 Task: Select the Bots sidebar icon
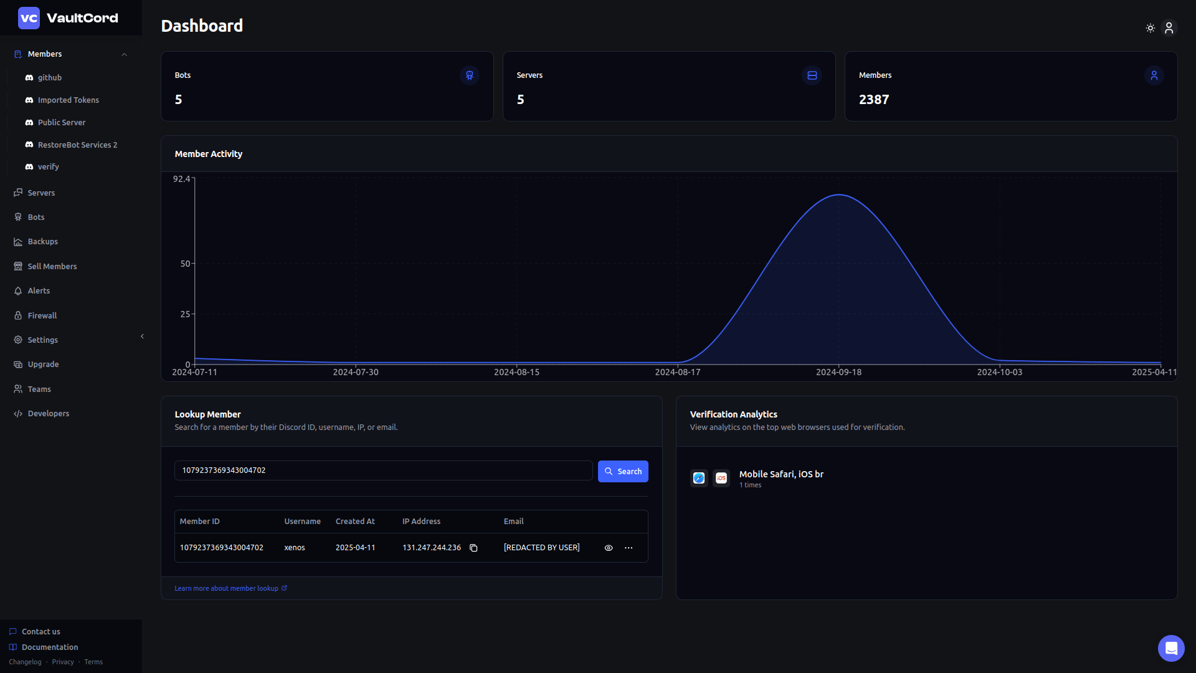[17, 217]
